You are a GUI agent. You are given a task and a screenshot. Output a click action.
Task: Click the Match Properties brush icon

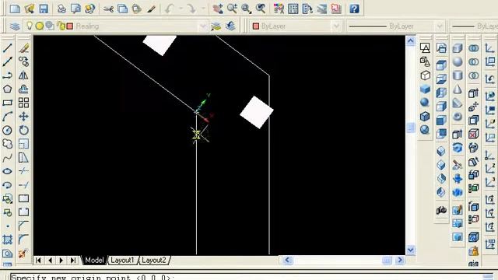[x=151, y=9]
